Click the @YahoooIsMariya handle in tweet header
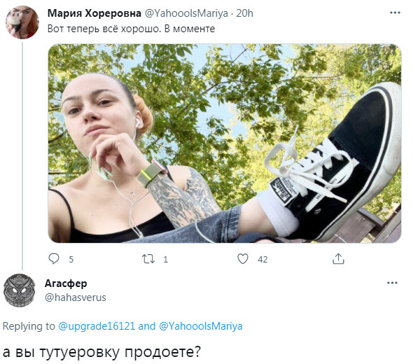The width and height of the screenshot is (413, 364). 186,13
